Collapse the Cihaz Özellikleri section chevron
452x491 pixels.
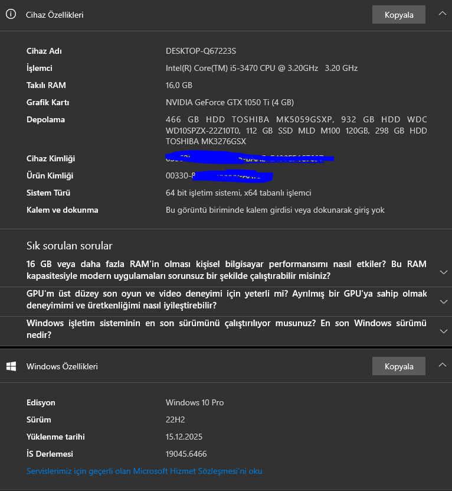point(443,14)
